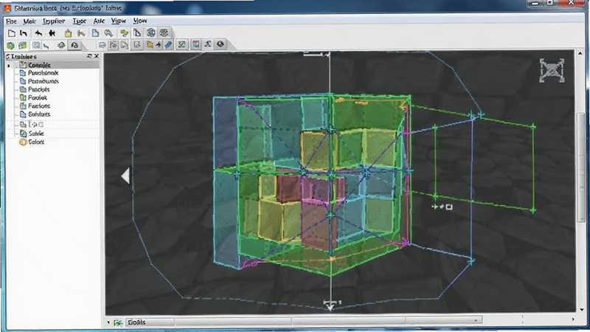The height and width of the screenshot is (332, 590).
Task: Close the left tree panel with the X
Action: click(x=97, y=56)
